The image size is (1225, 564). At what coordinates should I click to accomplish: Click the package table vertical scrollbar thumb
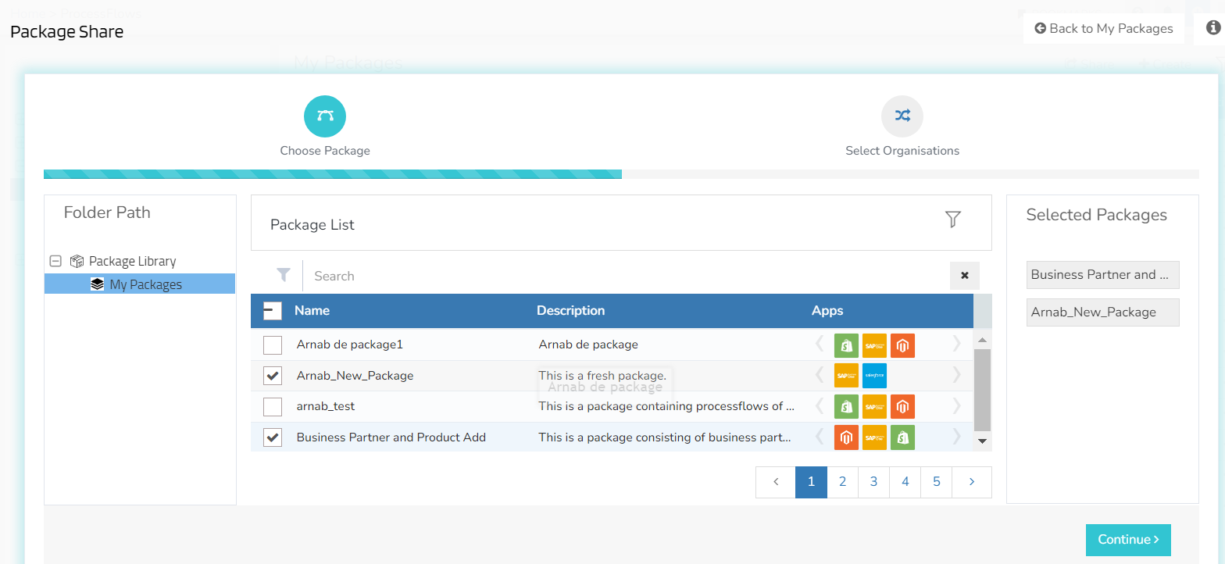point(983,390)
